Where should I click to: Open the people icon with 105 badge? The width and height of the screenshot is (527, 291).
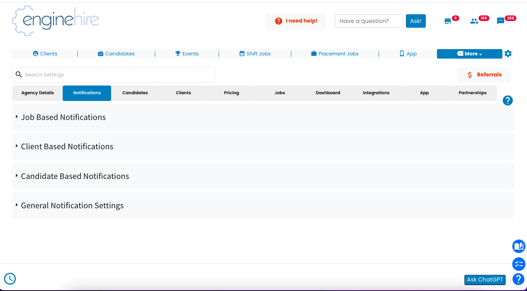coord(474,21)
